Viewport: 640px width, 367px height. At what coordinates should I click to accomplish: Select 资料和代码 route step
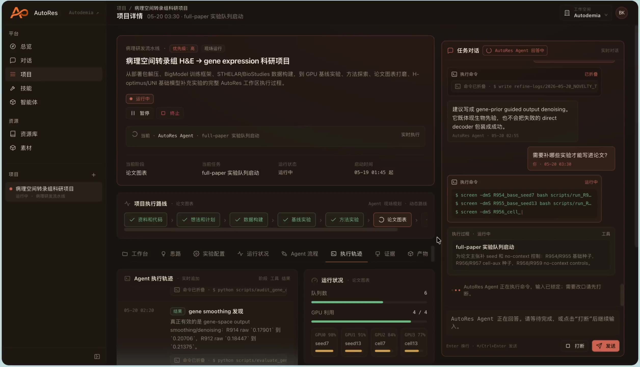145,219
